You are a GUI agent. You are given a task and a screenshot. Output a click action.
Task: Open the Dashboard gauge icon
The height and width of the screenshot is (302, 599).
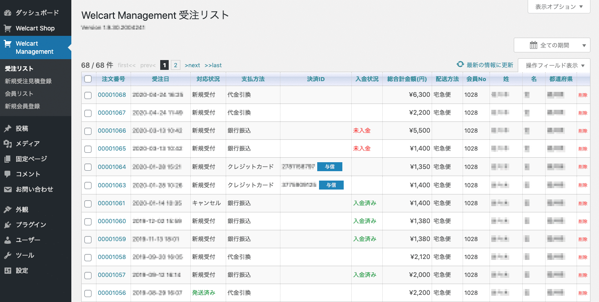click(x=8, y=13)
